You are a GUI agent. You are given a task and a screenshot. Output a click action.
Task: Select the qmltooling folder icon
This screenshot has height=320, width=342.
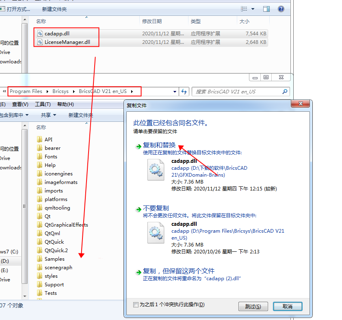(40, 208)
